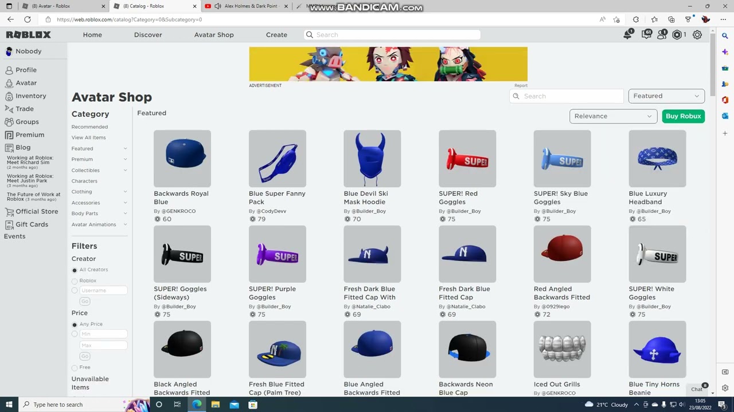Open Create in the top navigation
This screenshot has height=412, width=734.
[276, 35]
